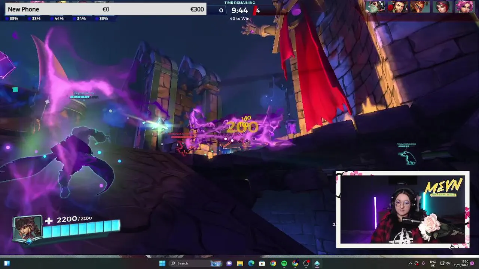
Task: Open Spotify from the taskbar
Action: tap(284, 263)
